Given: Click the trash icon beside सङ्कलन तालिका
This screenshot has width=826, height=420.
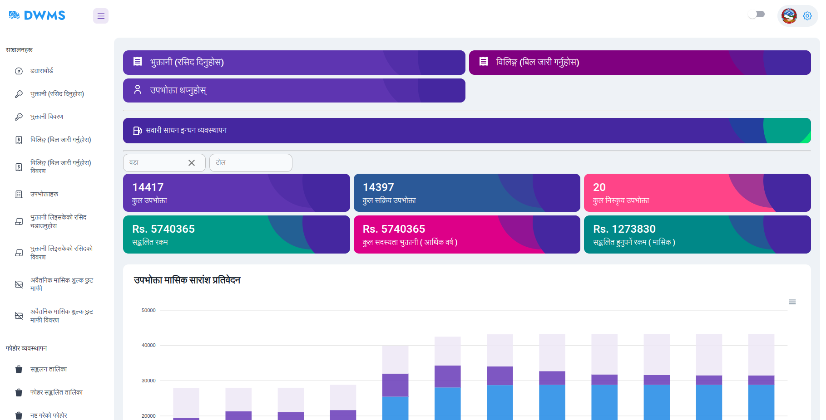Looking at the screenshot, I should point(19,369).
